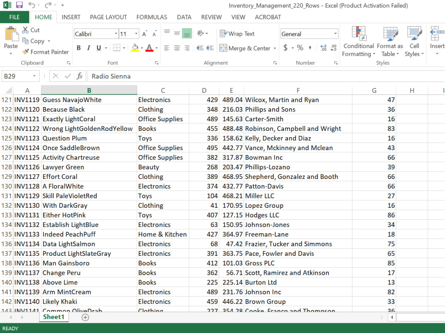Open the FILE tab
This screenshot has height=333, width=445.
15,17
